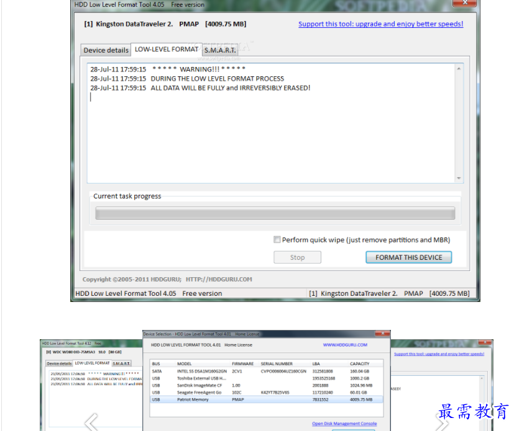
Task: Click the MODEL column header
Action: tap(184, 363)
